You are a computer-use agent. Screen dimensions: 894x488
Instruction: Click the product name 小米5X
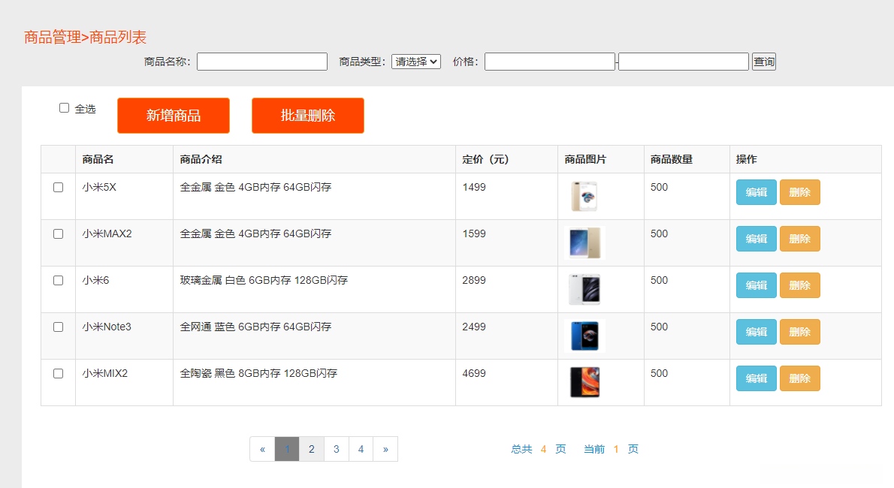99,187
